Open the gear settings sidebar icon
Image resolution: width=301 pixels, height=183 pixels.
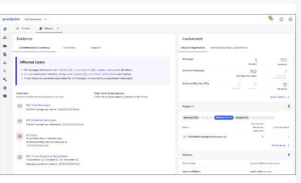point(5,88)
